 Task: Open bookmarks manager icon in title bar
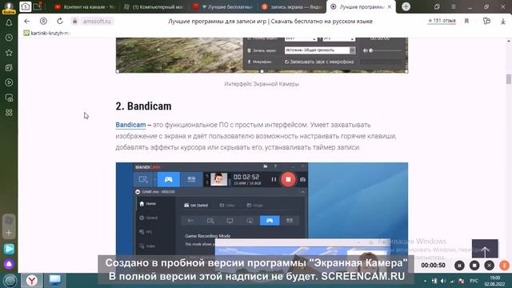pyautogui.click(x=437, y=7)
